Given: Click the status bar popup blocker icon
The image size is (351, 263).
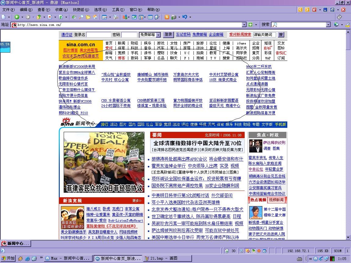Looking at the screenshot, I should 247,251.
